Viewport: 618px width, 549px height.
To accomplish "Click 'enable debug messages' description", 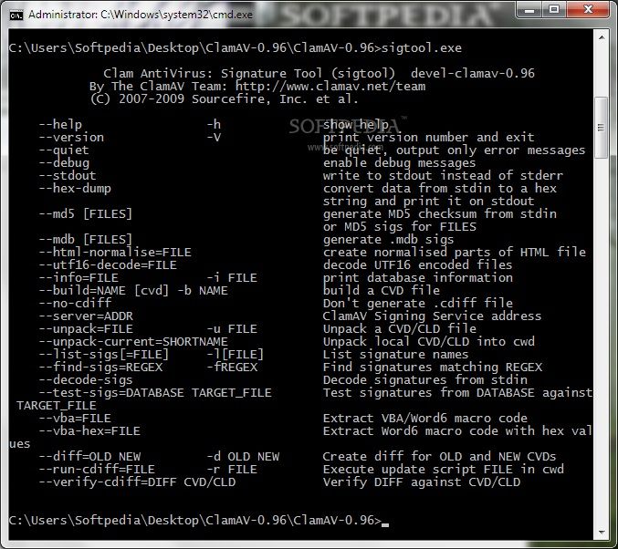I will tap(400, 162).
